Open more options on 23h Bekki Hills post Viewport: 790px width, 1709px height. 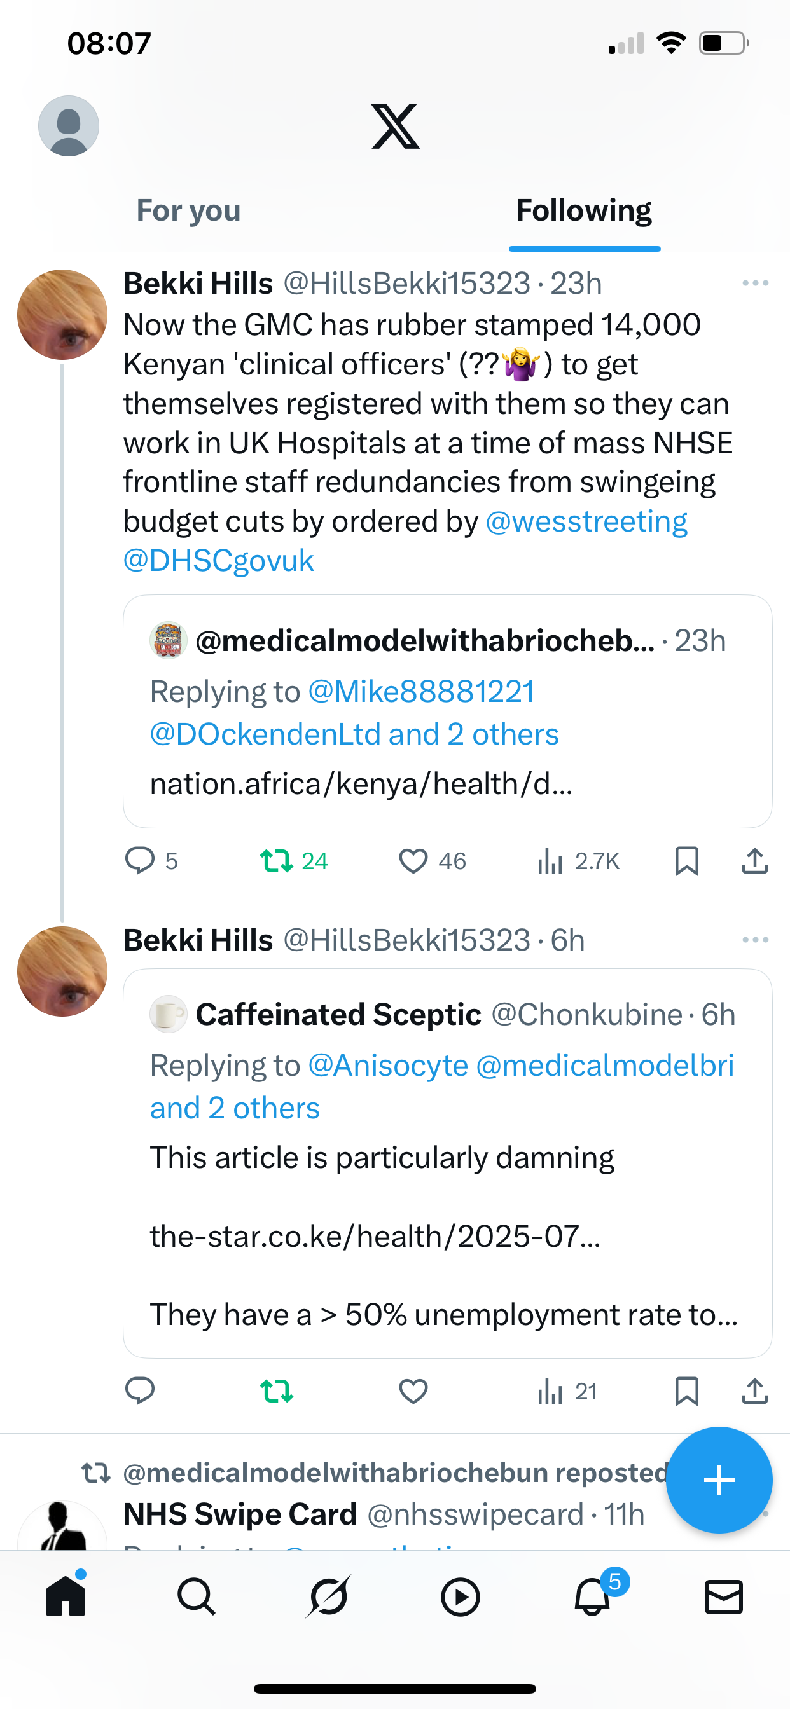755,284
